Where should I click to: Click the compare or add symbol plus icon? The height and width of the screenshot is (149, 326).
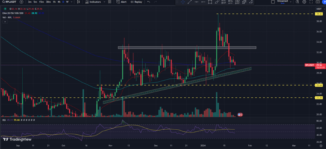click(x=21, y=2)
